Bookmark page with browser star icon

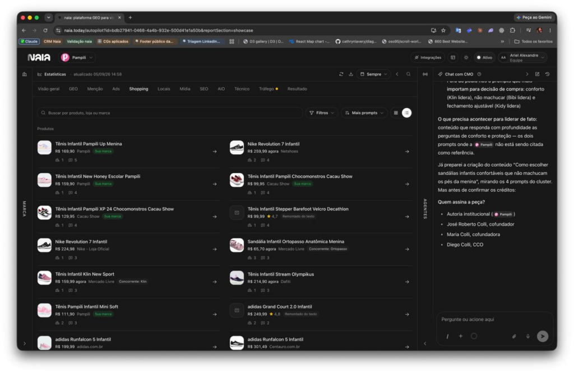point(443,30)
